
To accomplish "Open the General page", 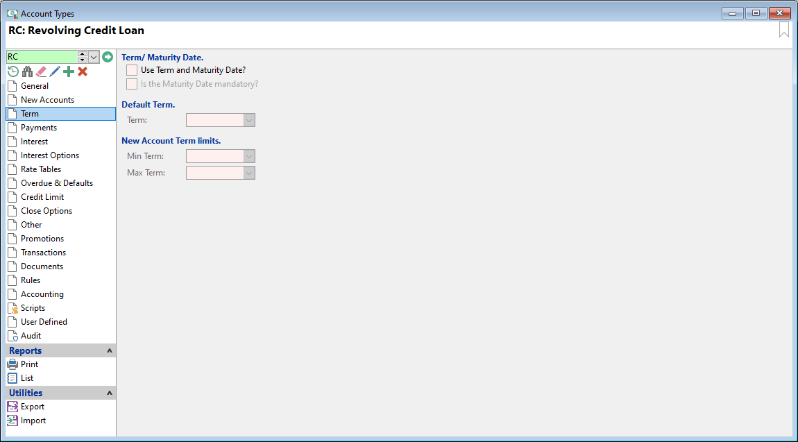I will click(x=61, y=86).
